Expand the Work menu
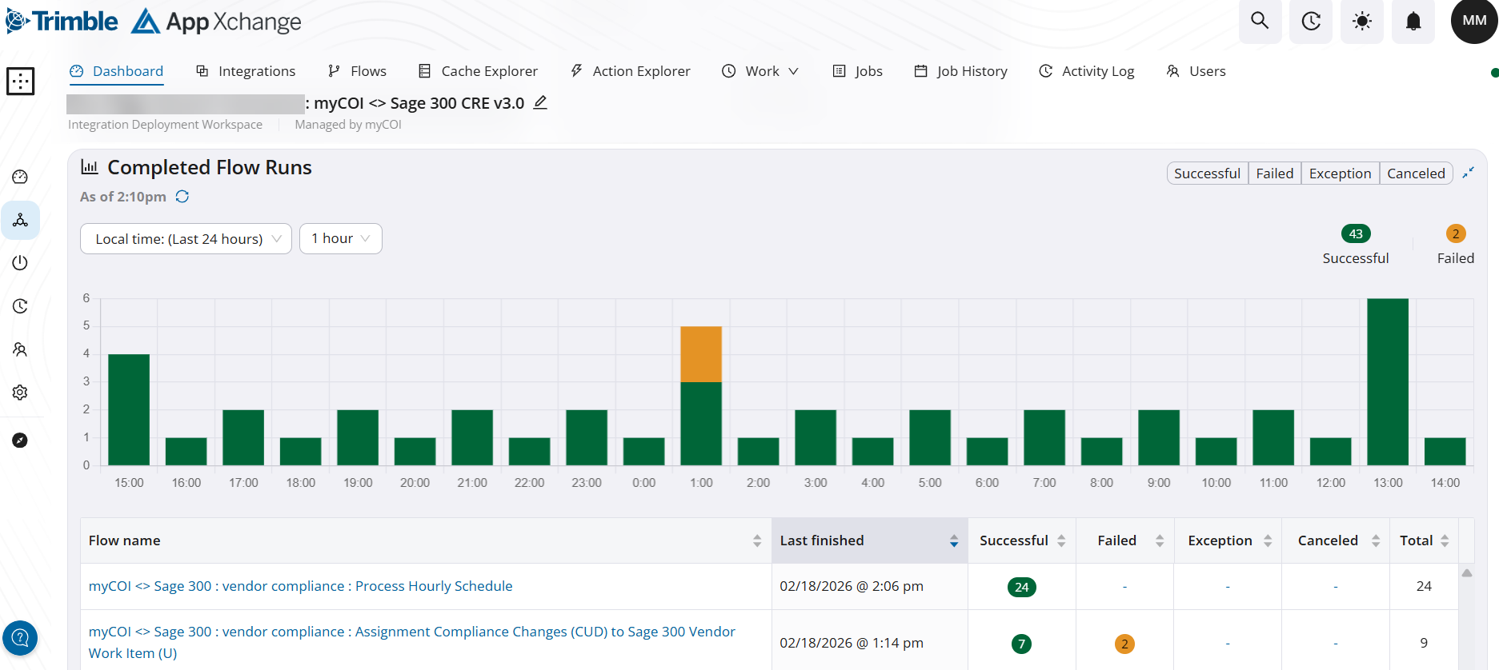Image resolution: width=1499 pixels, height=670 pixels. point(760,71)
